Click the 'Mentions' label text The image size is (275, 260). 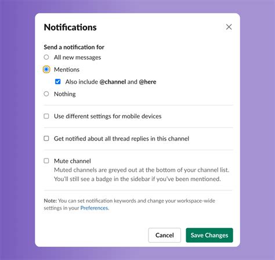pyautogui.click(x=67, y=70)
